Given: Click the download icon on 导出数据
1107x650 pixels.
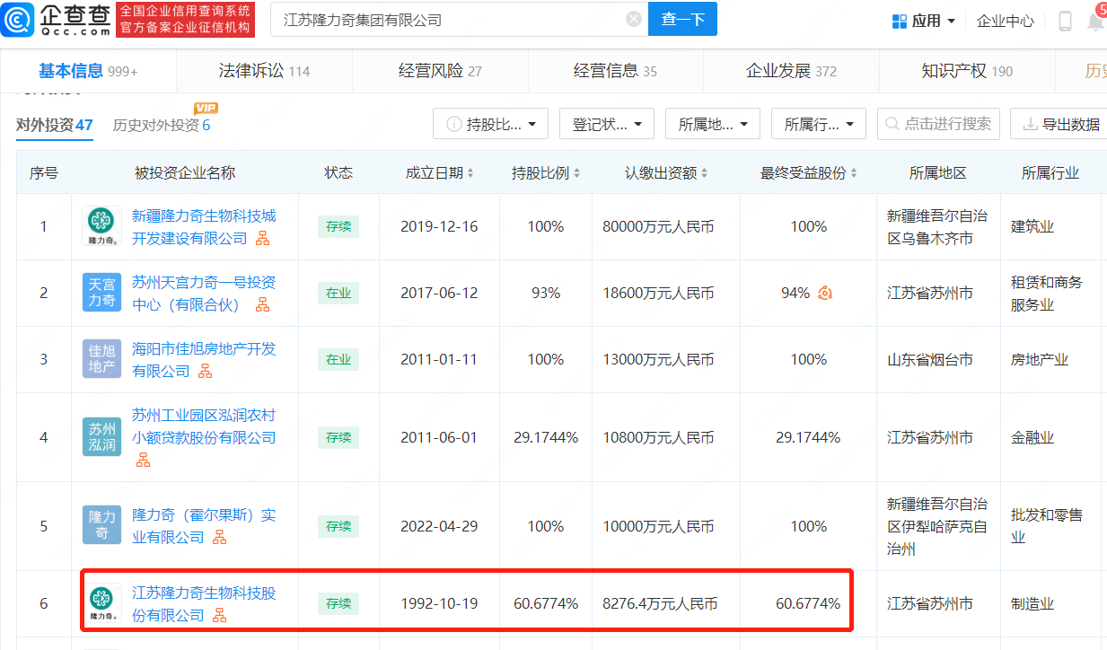Looking at the screenshot, I should tap(1032, 124).
